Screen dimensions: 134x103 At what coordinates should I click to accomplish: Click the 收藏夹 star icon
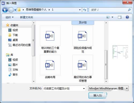(8, 25)
